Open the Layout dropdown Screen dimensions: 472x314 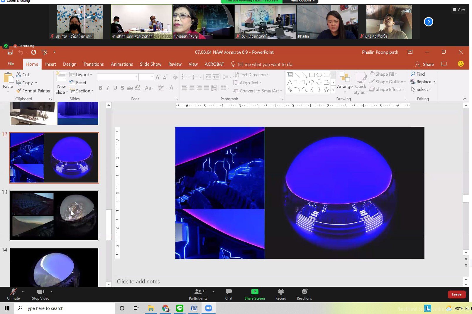click(x=81, y=75)
